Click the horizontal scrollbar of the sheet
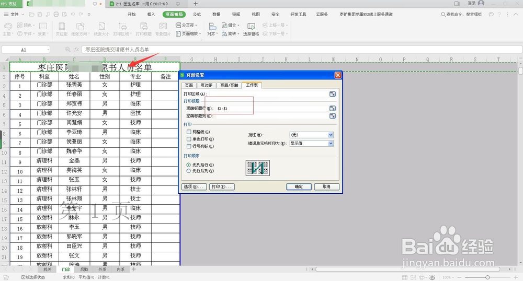This screenshot has height=281, width=523. 407,269
